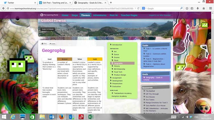
Task: Launch Outlook from the taskbar
Action: 52,117
